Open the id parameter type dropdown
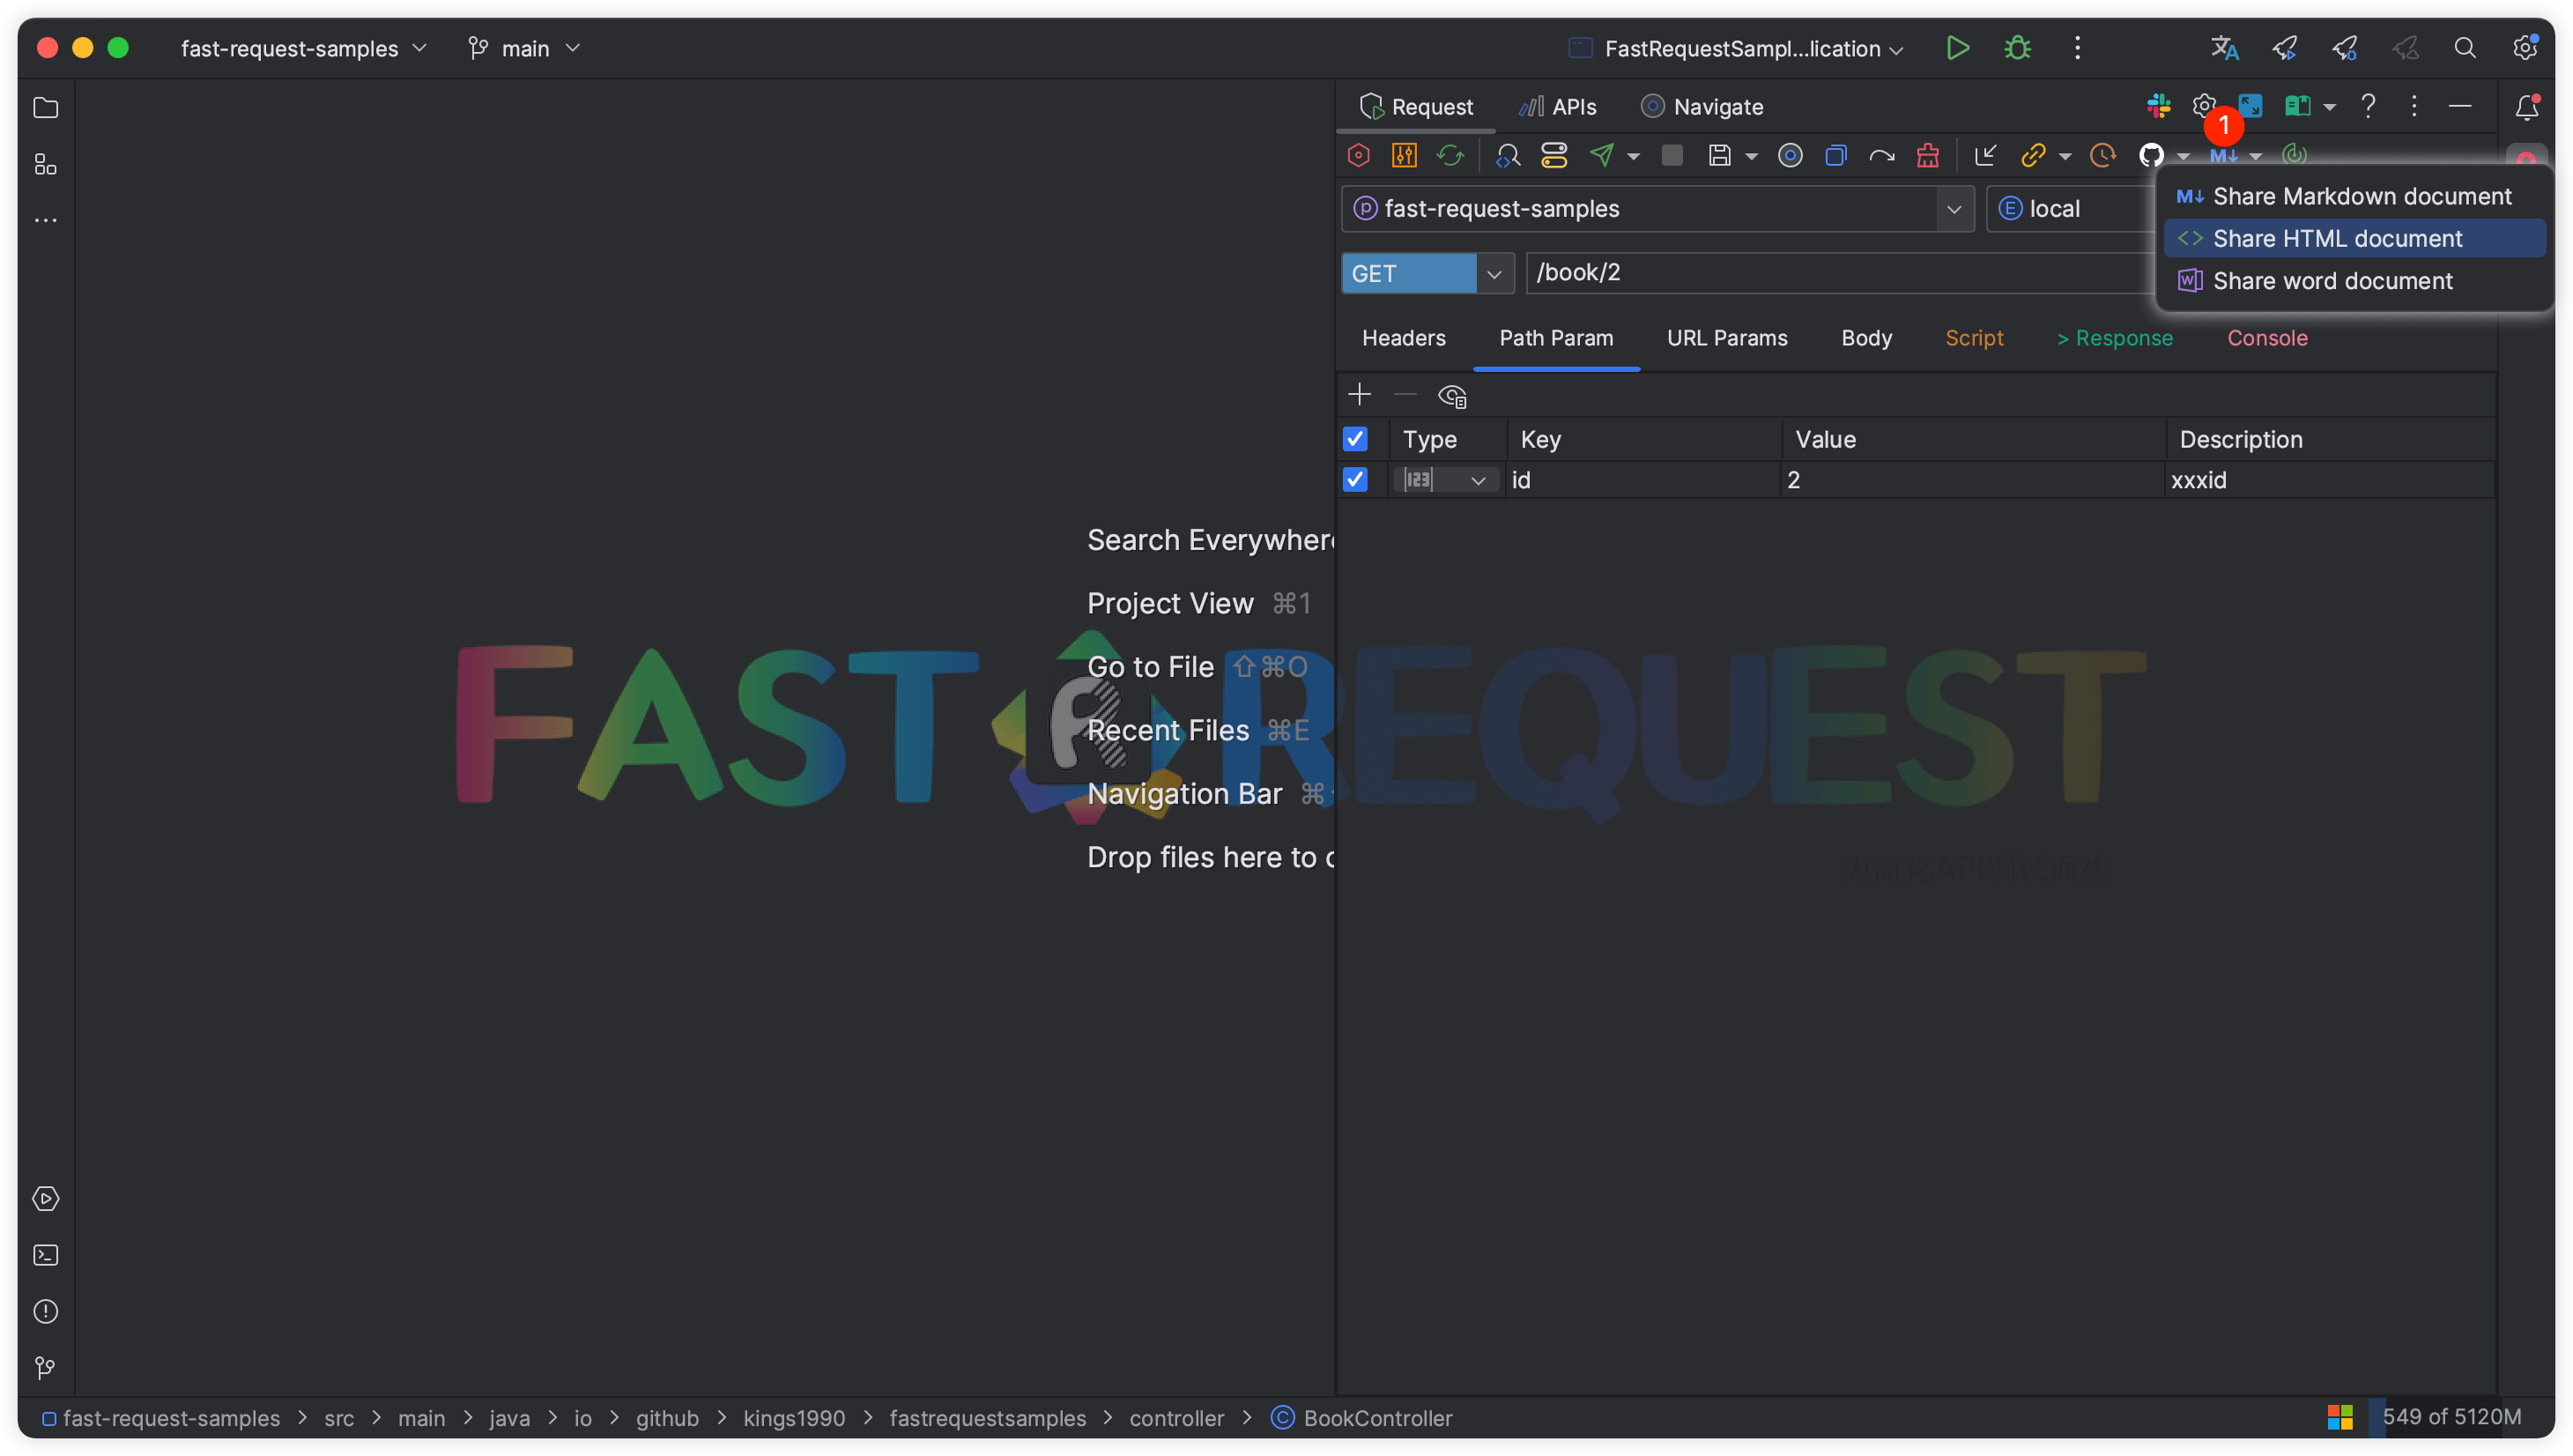This screenshot has width=2573, height=1456. [1478, 481]
